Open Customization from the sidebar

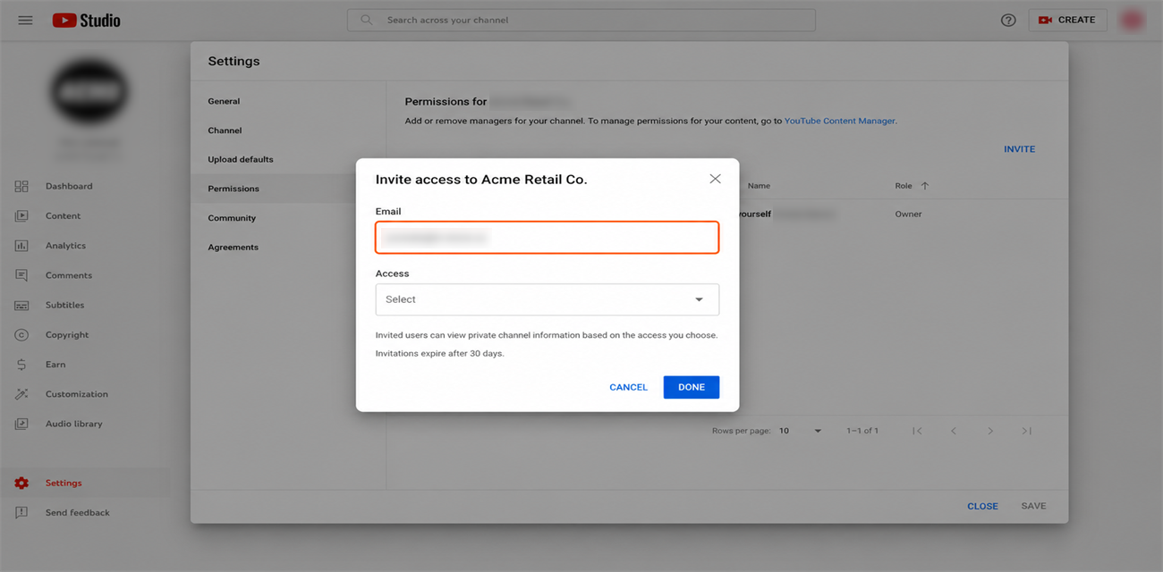(77, 394)
